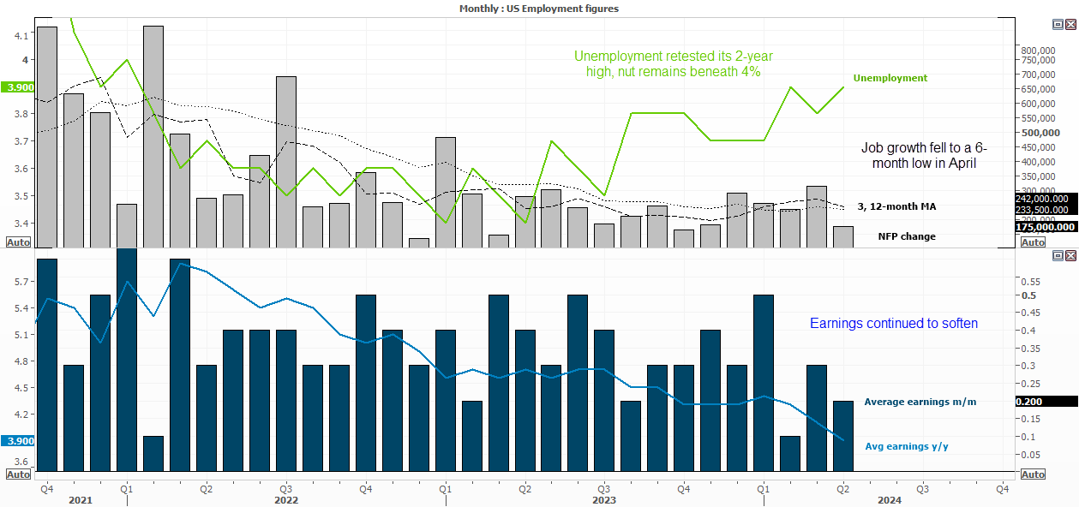Select the blue 3.900 earnings y/y value tag
The height and width of the screenshot is (507, 1079).
[19, 441]
